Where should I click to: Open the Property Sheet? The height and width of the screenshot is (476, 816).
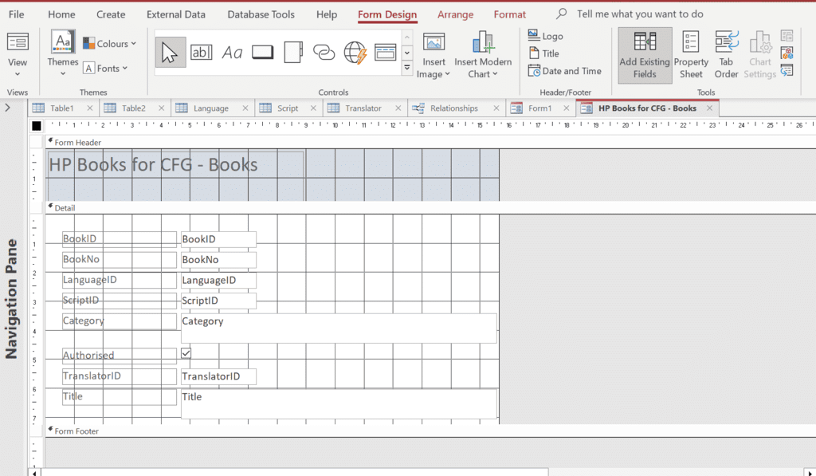tap(691, 56)
